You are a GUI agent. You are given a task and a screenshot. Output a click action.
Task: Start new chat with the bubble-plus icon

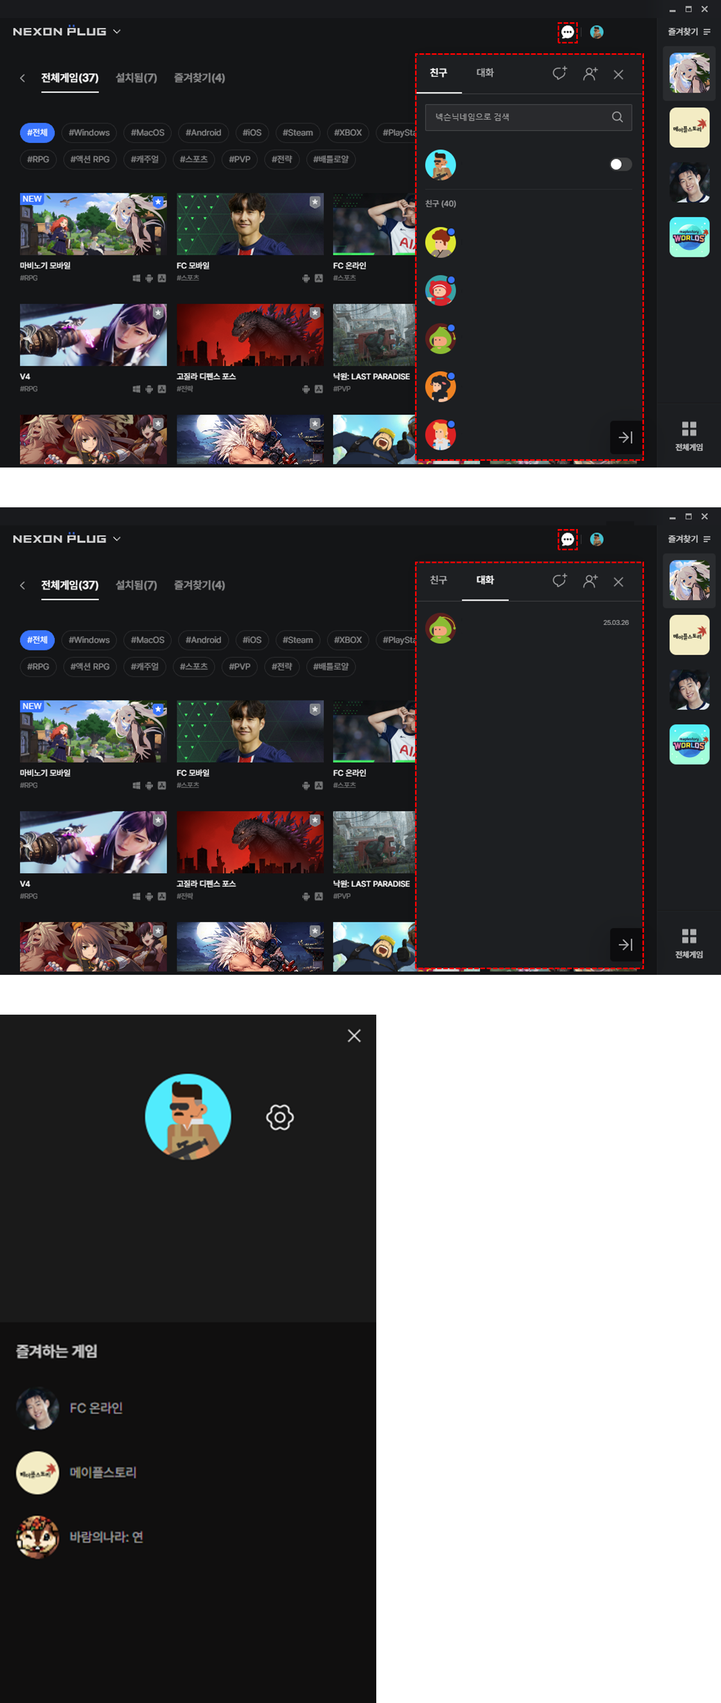[559, 74]
